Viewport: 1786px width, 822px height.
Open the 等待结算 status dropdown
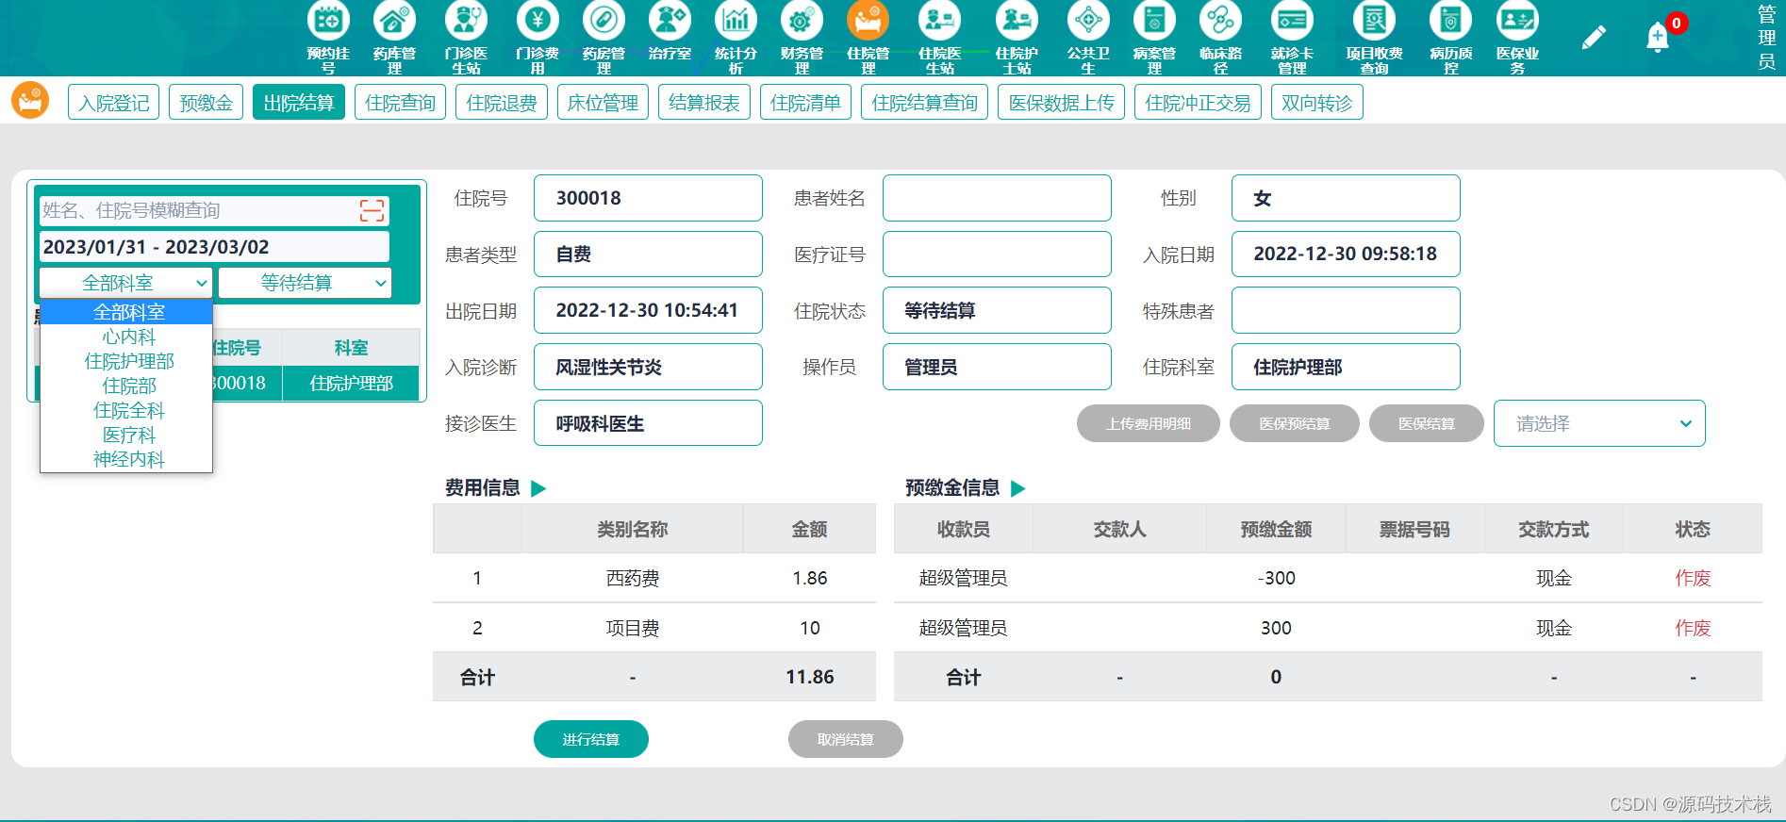coord(305,283)
